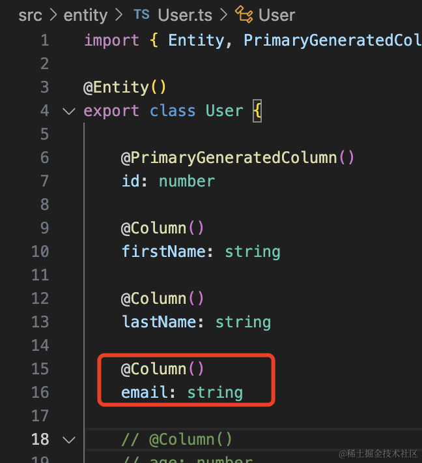Collapse the User class at line 4

pyautogui.click(x=68, y=111)
